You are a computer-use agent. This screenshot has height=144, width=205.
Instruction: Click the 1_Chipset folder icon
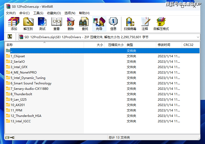(8, 56)
